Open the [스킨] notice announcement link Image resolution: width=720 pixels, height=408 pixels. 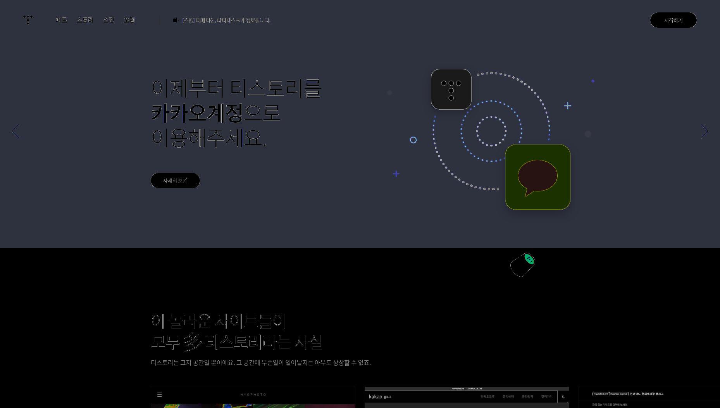(226, 20)
